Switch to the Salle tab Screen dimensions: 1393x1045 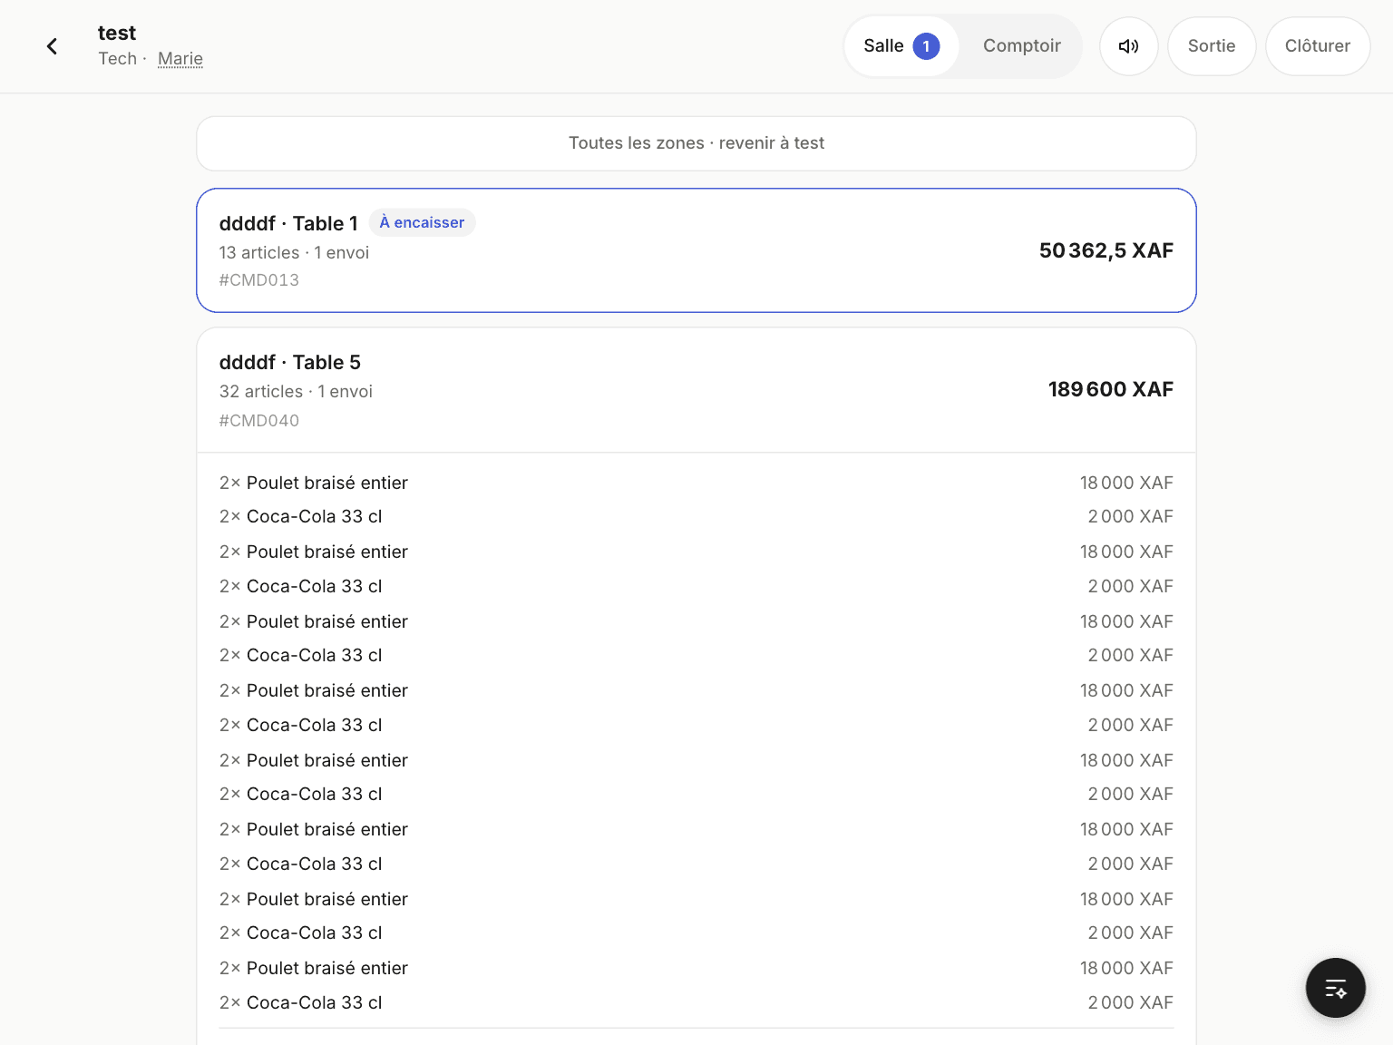[901, 46]
